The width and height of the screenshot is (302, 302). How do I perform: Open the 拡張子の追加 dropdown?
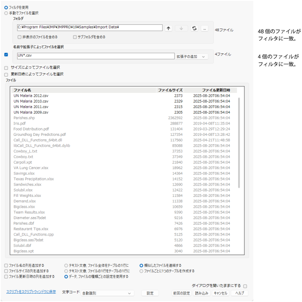(192, 56)
